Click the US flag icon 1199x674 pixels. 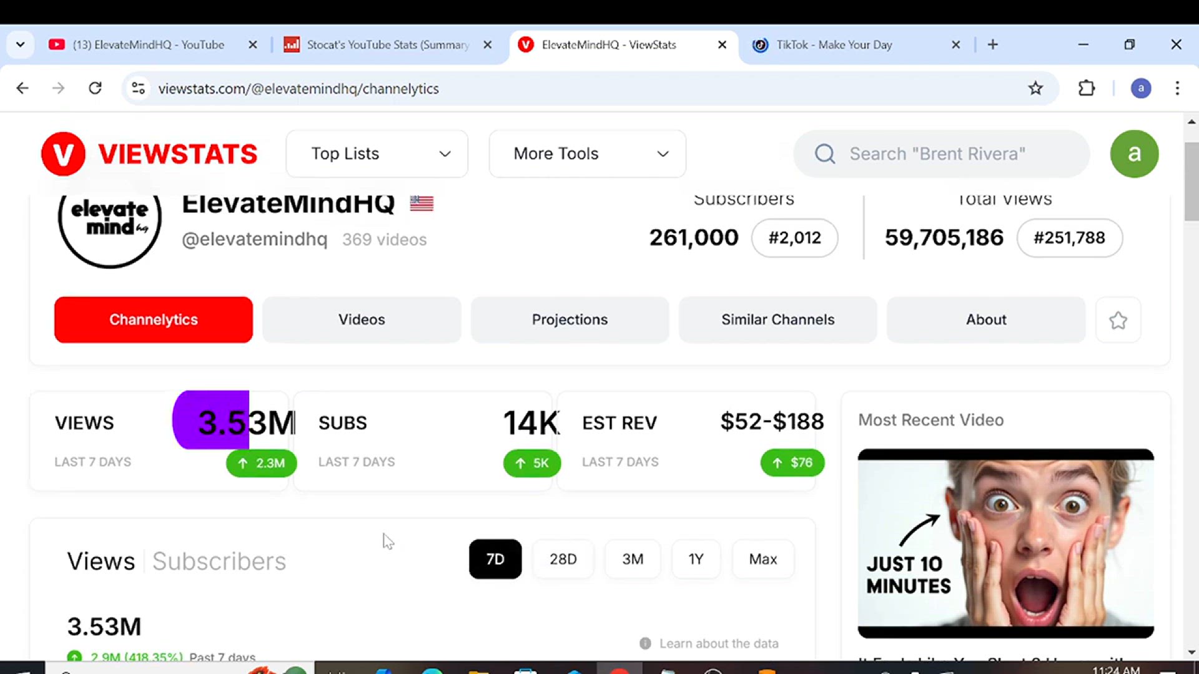click(422, 203)
